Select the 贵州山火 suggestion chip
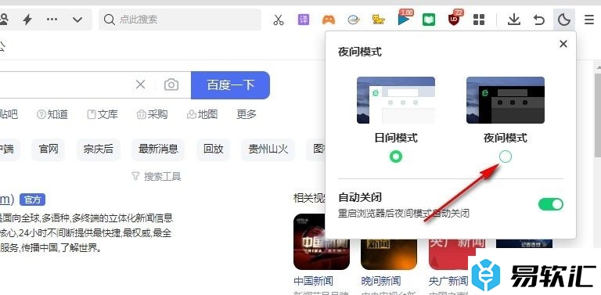 tap(268, 149)
